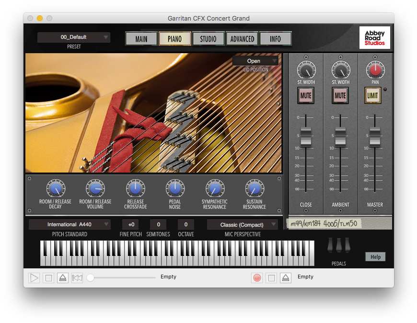Click the Release Crossfade knob
417x323 pixels.
(135, 188)
